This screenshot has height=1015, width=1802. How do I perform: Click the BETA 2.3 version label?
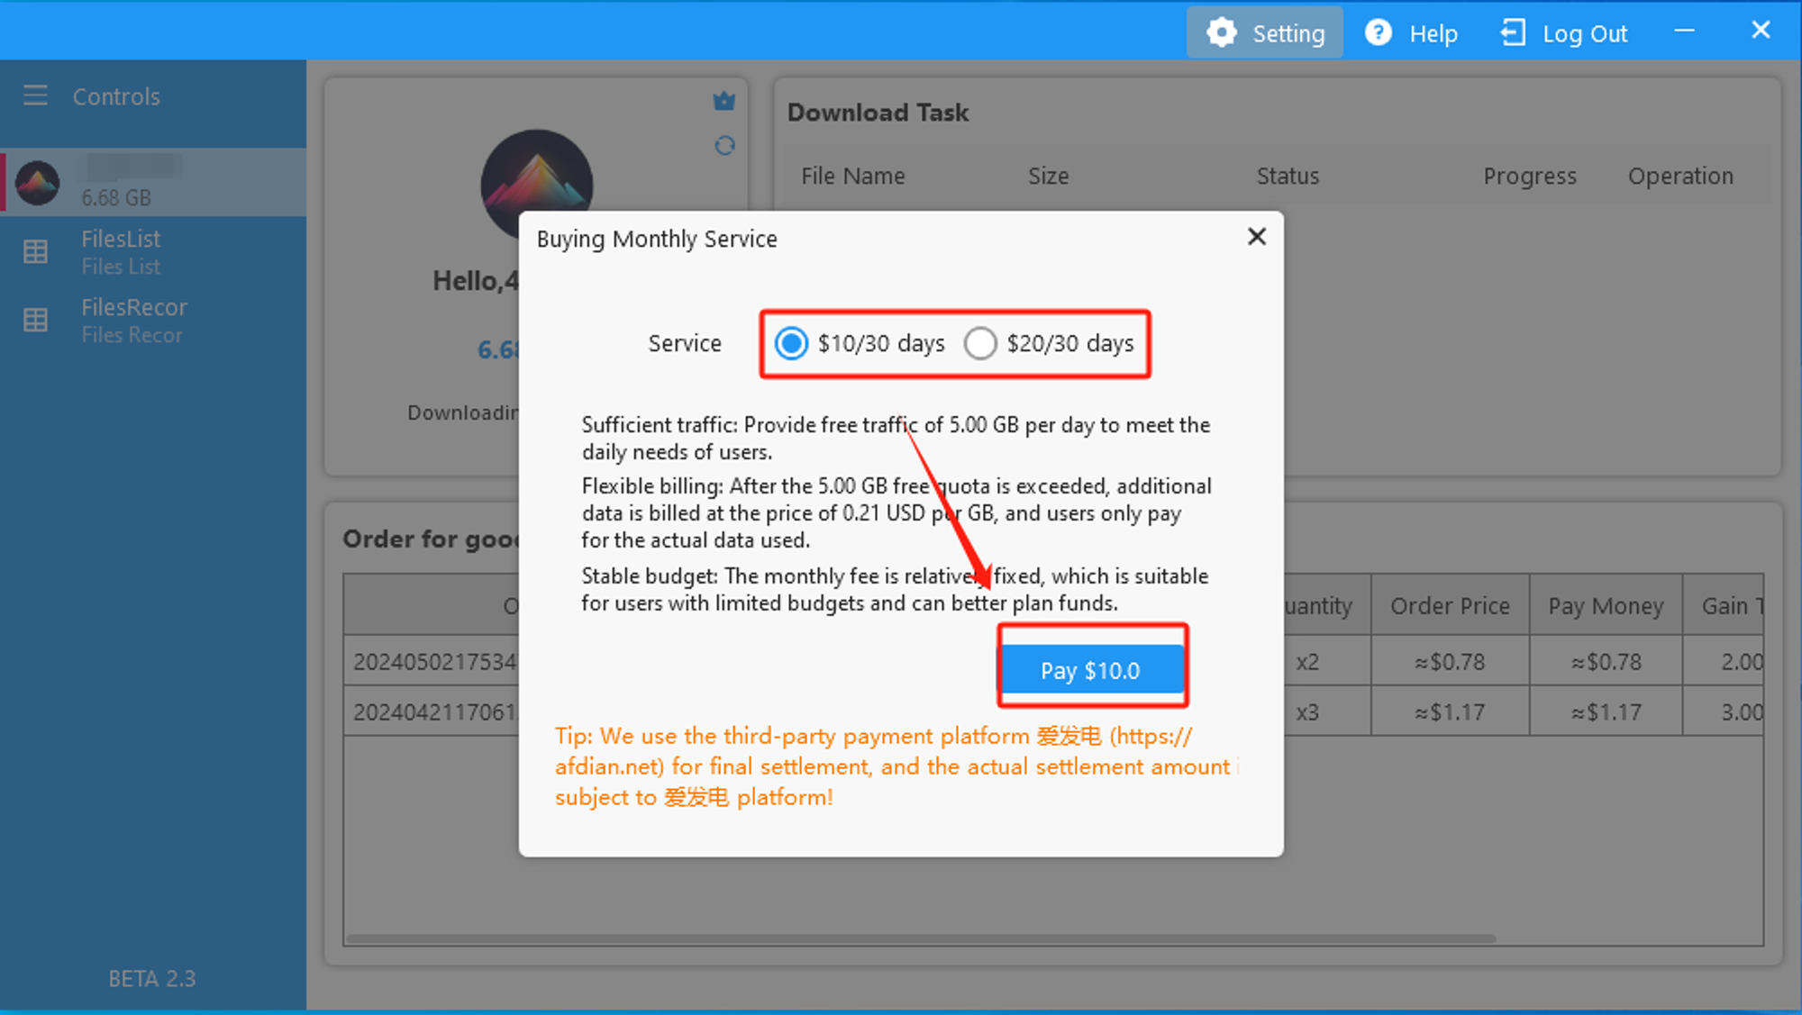[x=152, y=979]
